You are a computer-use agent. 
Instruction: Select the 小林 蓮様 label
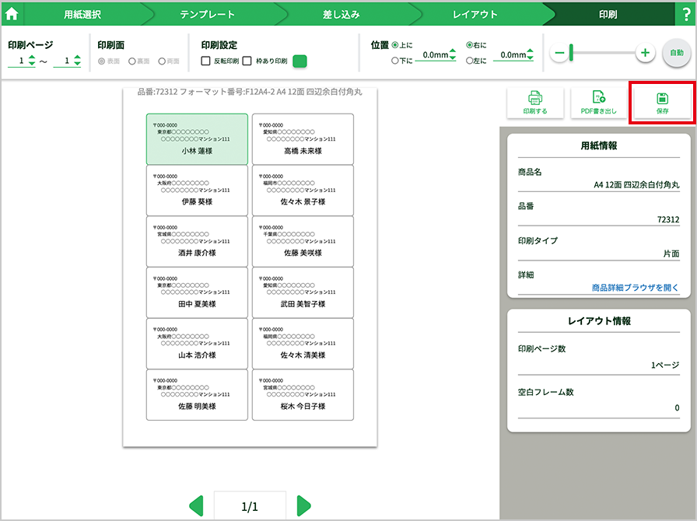(197, 139)
